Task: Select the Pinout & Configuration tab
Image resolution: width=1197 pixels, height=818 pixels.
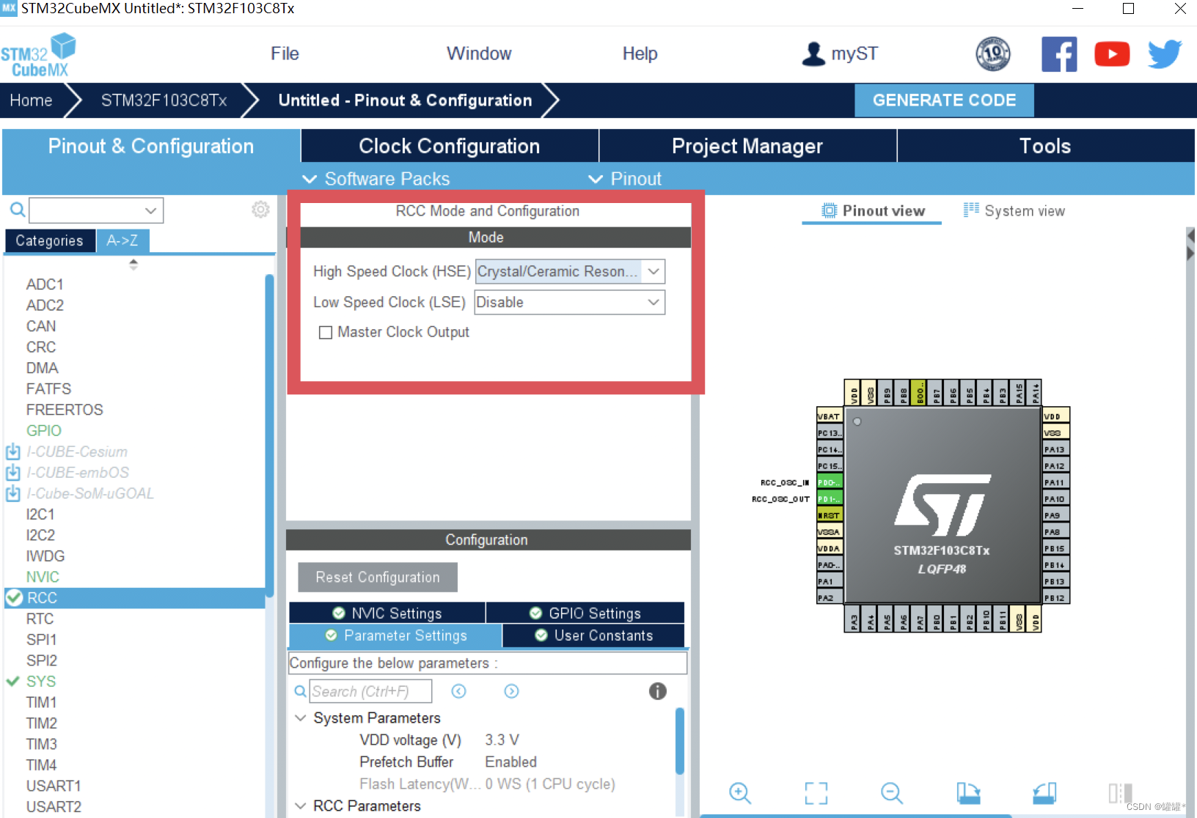Action: pyautogui.click(x=151, y=146)
